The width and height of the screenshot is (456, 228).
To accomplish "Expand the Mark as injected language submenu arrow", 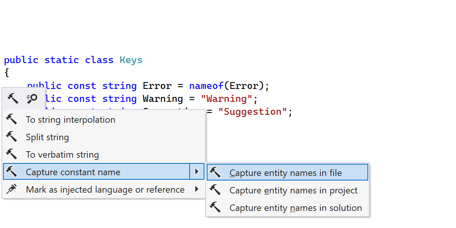I will pos(196,189).
